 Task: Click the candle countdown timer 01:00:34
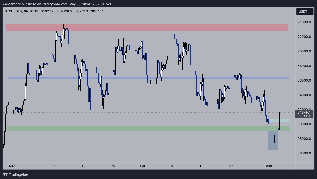304,116
